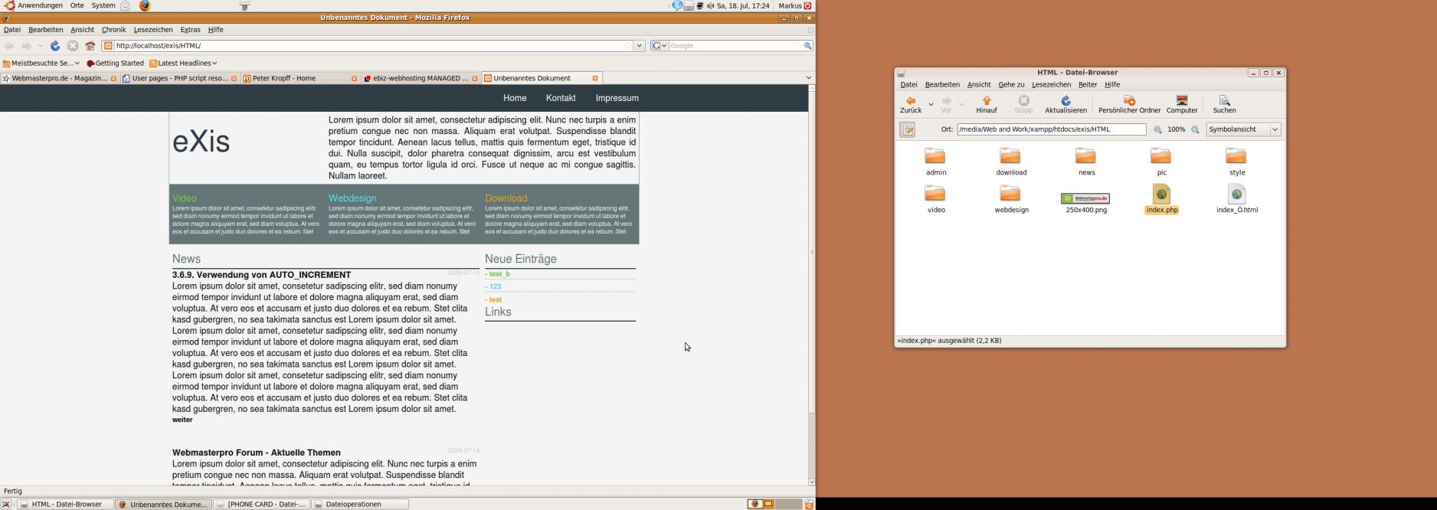Screen dimensions: 1437x510
Task: Click Hinauf arrow in file browser
Action: [x=987, y=101]
